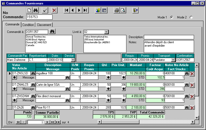The image size is (206, 130).
Task: Open message lookup for Aiguilleur 100 row
Action: click(67, 77)
